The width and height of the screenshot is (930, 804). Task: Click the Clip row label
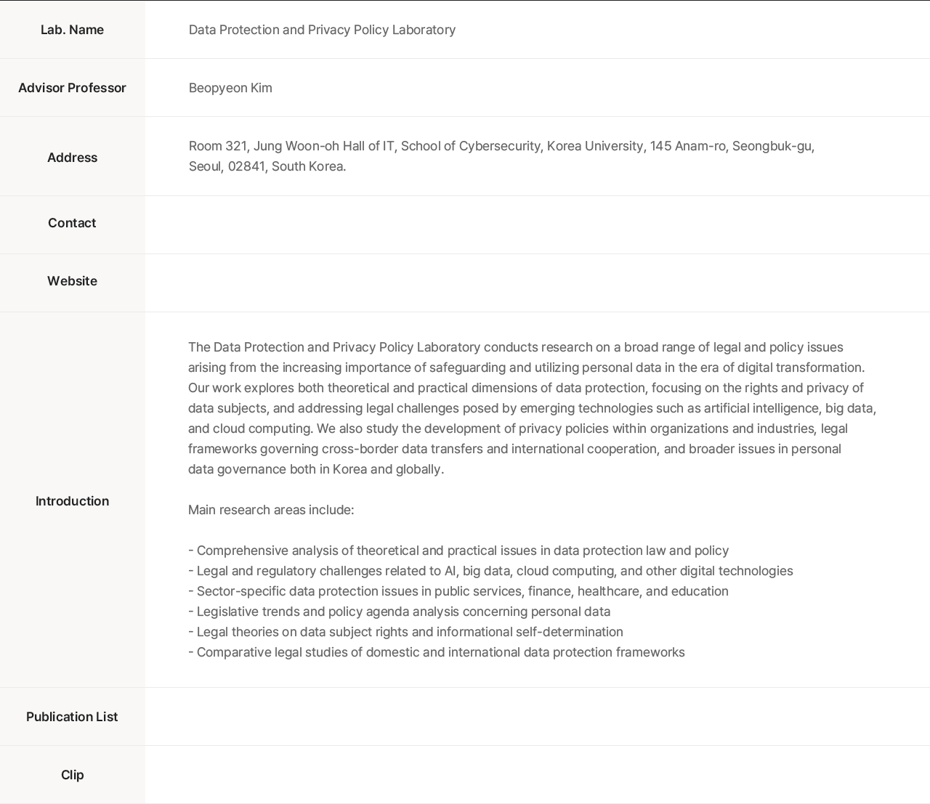(72, 775)
